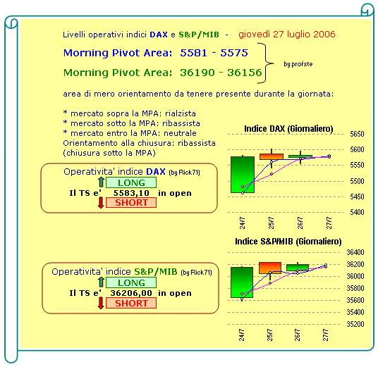Click 'Orientamento alla chiusura: ribassista' line
The width and height of the screenshot is (378, 367).
pos(140,143)
